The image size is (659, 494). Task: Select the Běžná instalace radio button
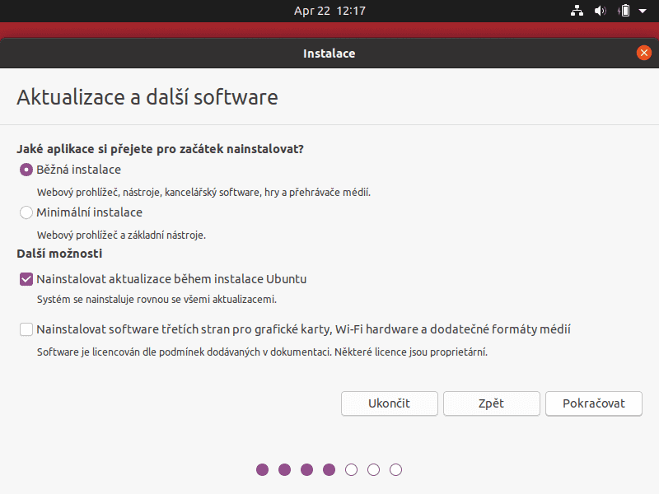26,170
